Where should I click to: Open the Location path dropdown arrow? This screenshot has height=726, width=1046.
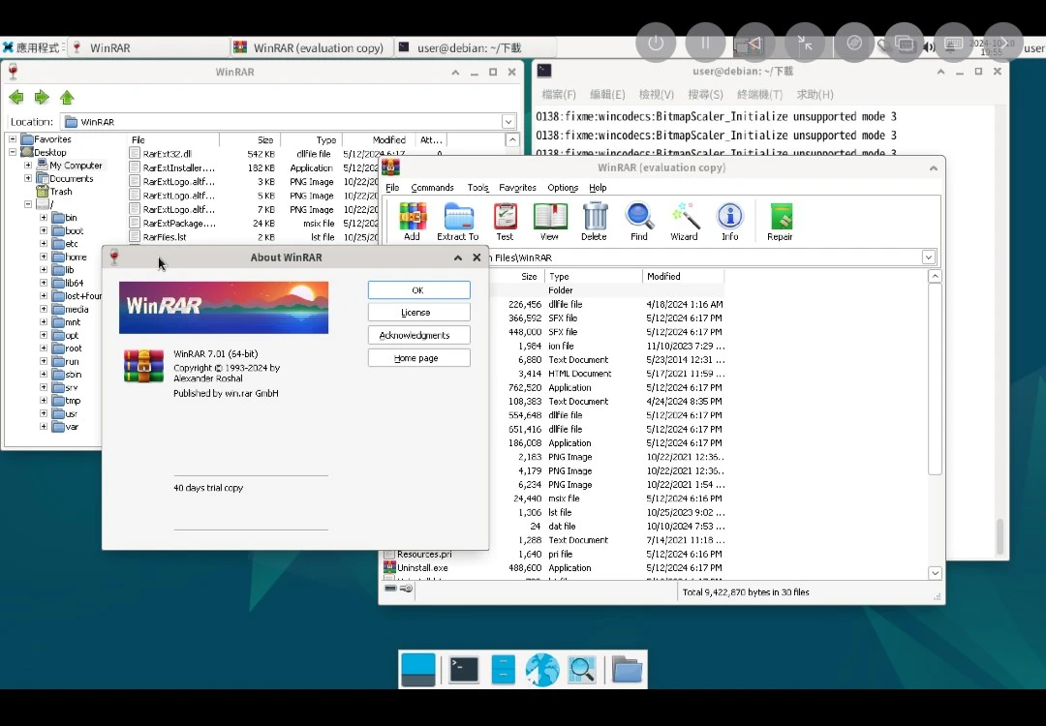(x=508, y=122)
